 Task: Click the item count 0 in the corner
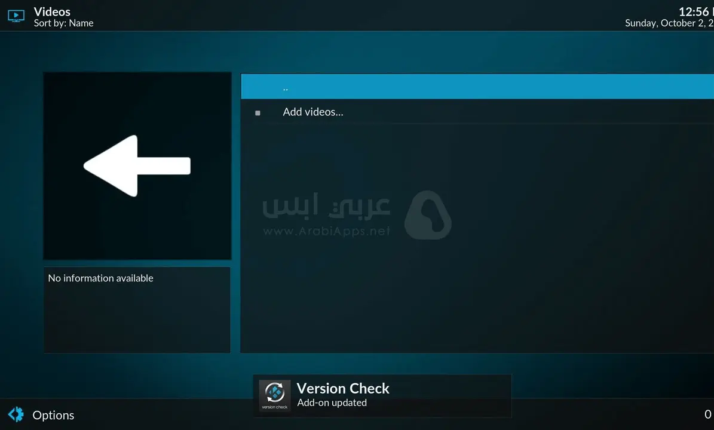(x=709, y=414)
